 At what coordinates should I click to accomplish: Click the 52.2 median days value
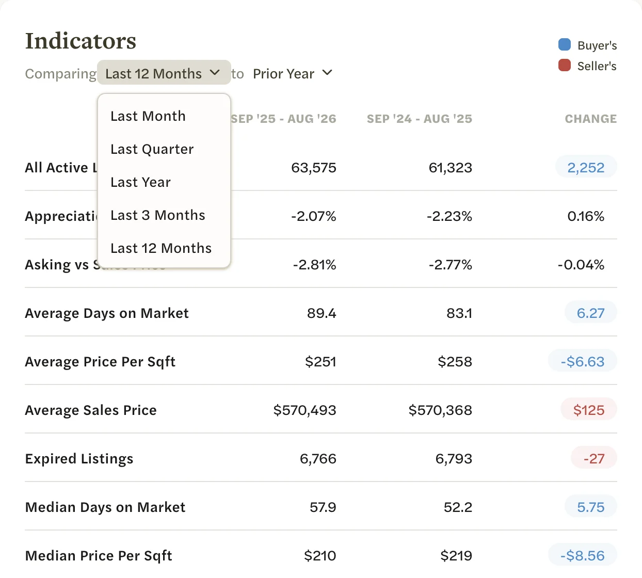pyautogui.click(x=458, y=507)
